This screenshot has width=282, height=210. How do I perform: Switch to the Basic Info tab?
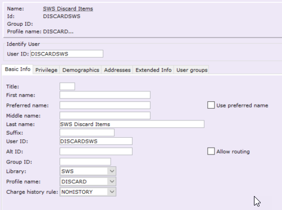17,69
